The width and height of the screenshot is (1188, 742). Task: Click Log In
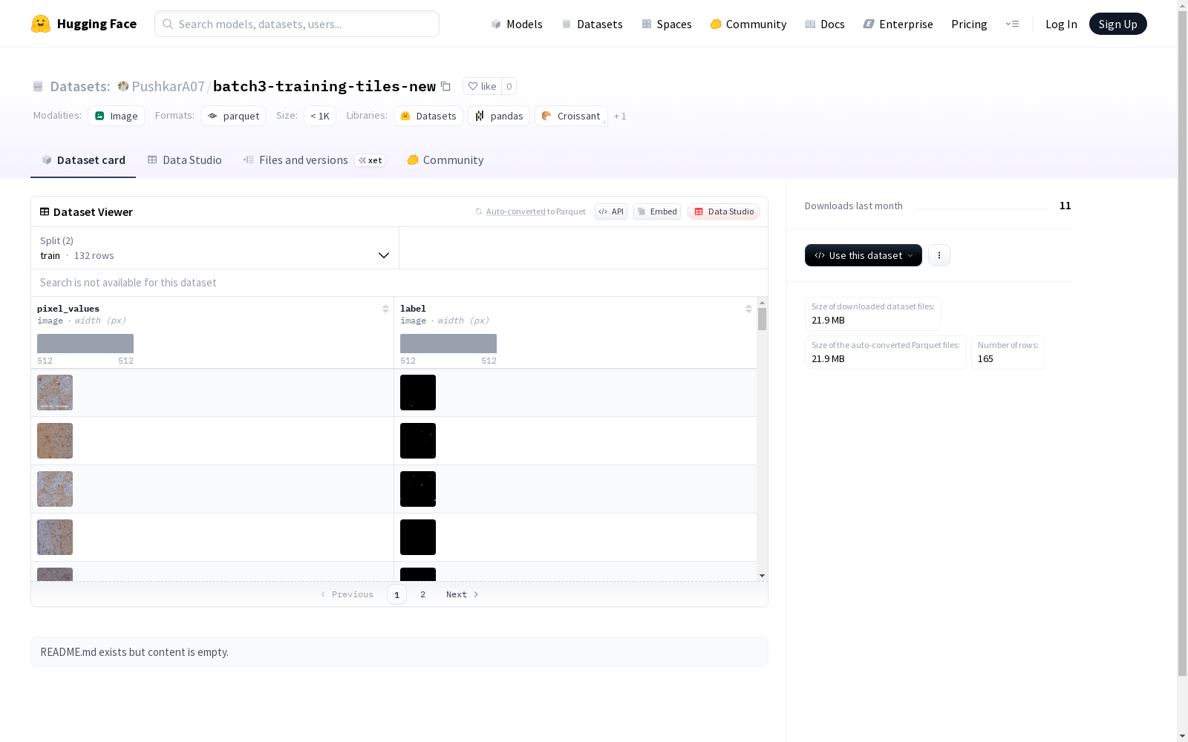point(1061,24)
